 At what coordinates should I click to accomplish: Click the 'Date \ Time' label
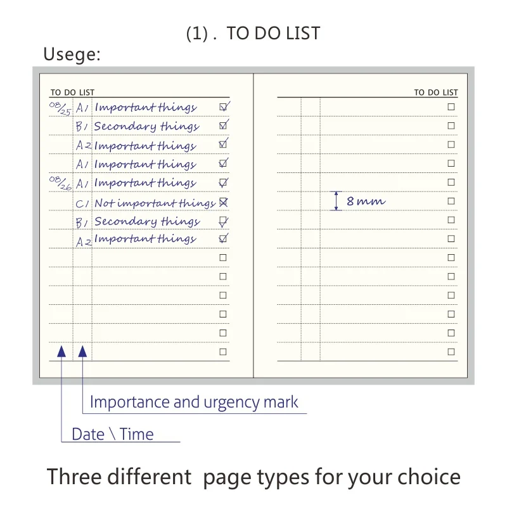113,435
